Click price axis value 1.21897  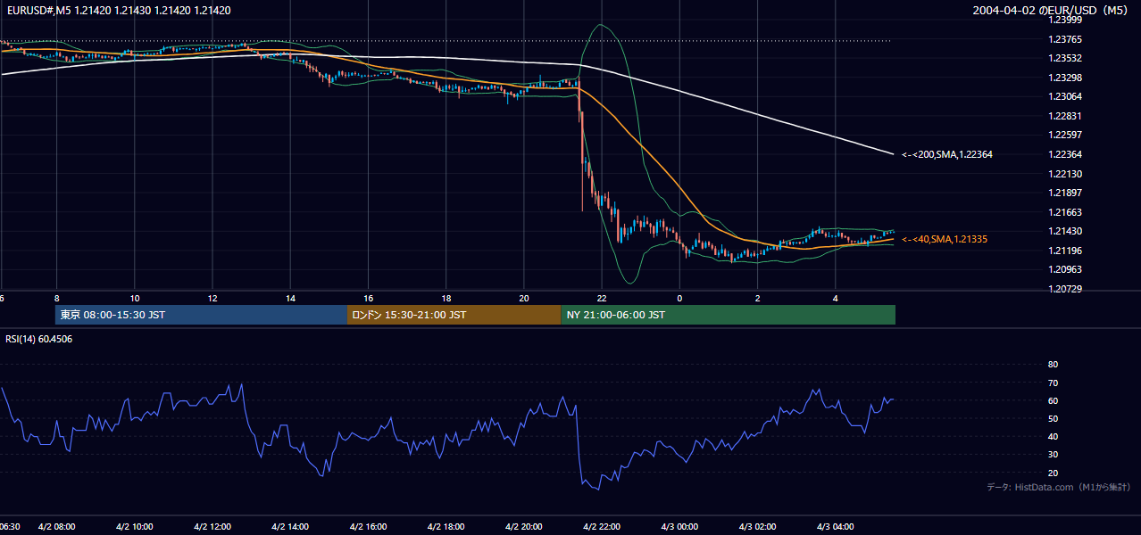point(1065,193)
